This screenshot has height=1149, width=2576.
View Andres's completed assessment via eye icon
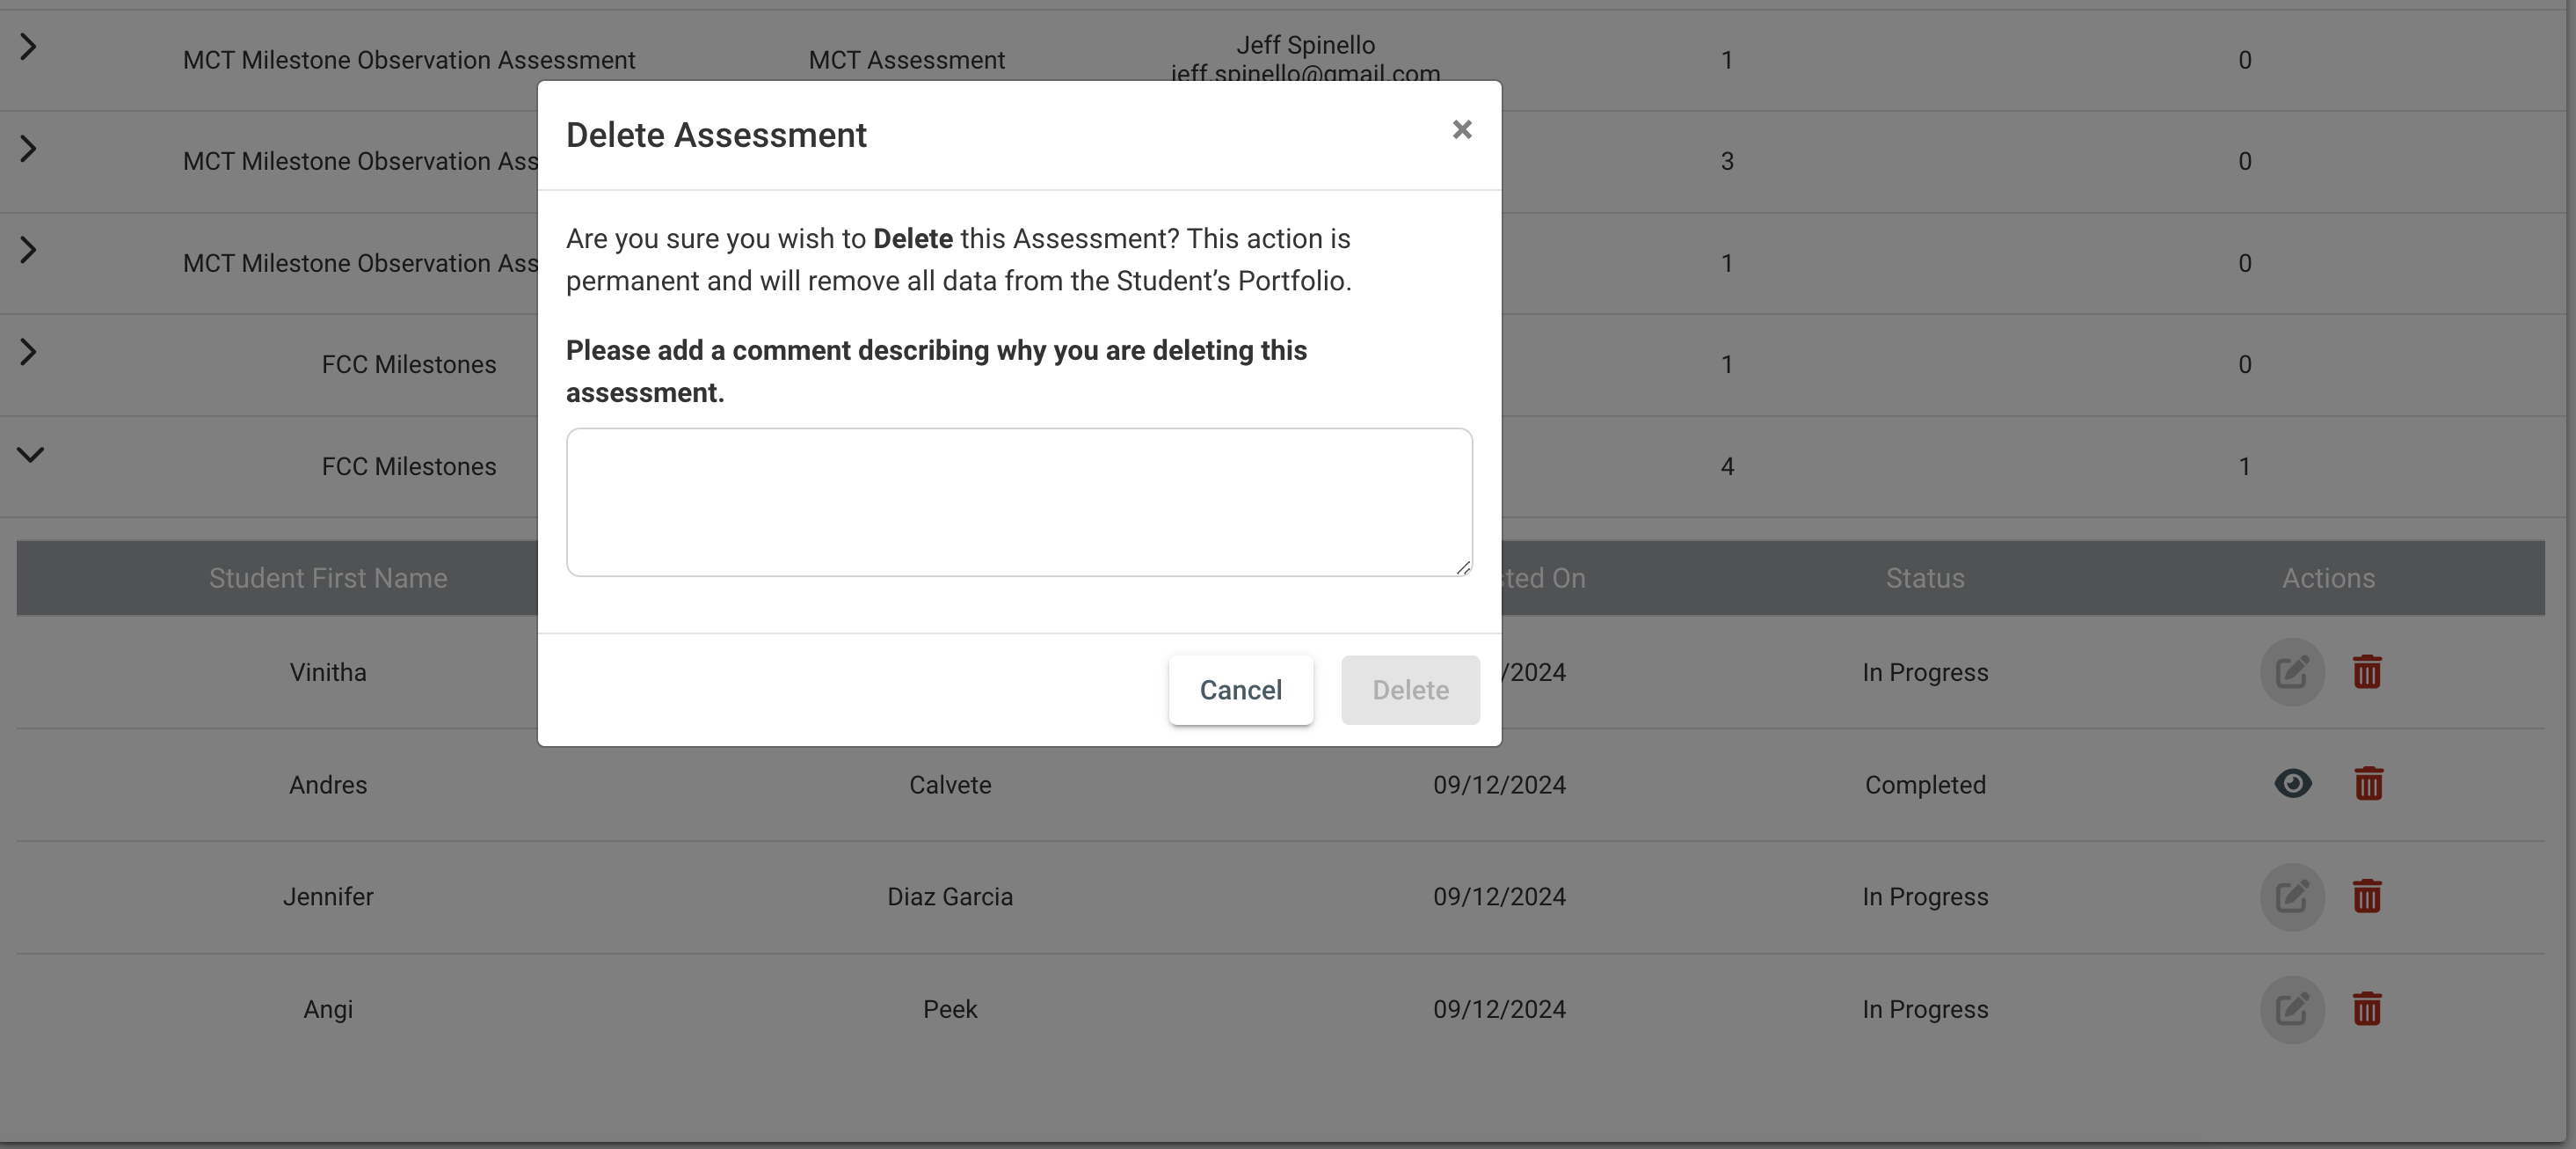coord(2292,783)
